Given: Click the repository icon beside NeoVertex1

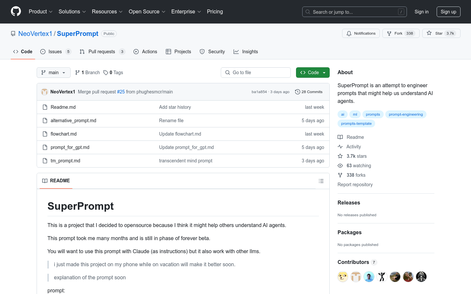Looking at the screenshot, I should [x=13, y=34].
